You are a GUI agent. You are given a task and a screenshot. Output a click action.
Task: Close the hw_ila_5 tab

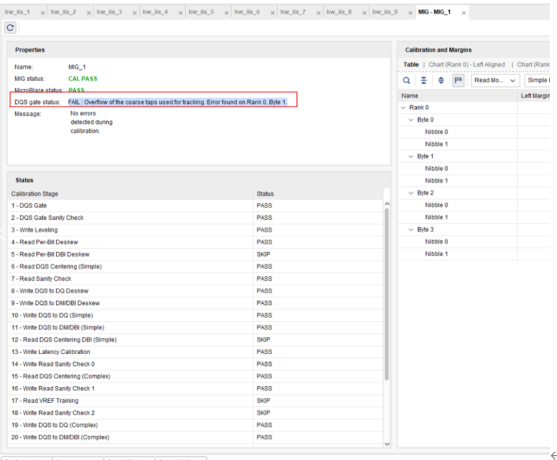226,12
